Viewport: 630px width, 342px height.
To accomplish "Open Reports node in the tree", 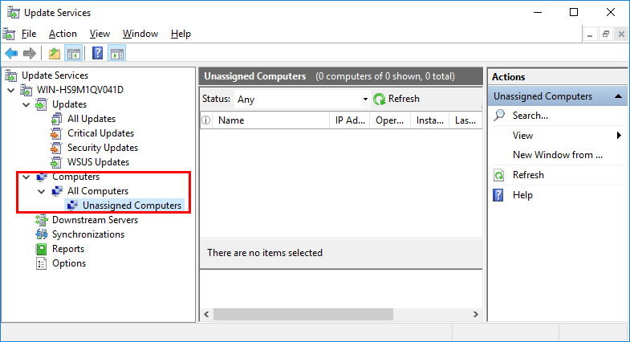I will (x=68, y=249).
